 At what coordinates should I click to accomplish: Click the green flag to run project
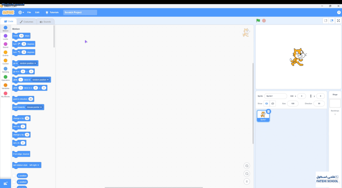pos(258,21)
